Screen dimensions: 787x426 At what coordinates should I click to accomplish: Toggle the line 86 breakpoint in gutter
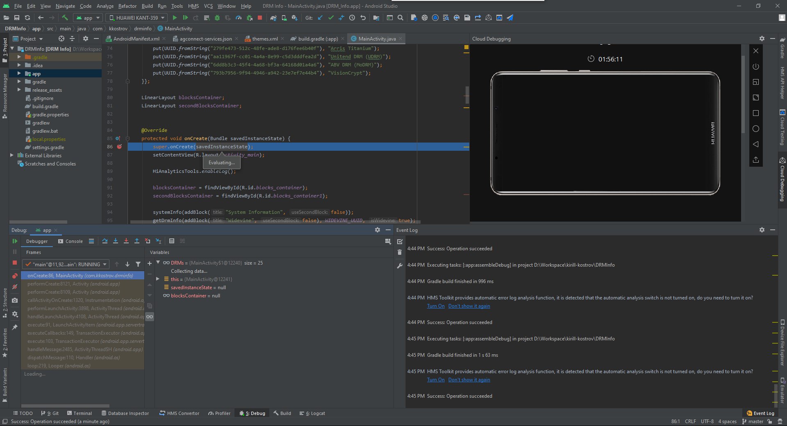pos(119,147)
